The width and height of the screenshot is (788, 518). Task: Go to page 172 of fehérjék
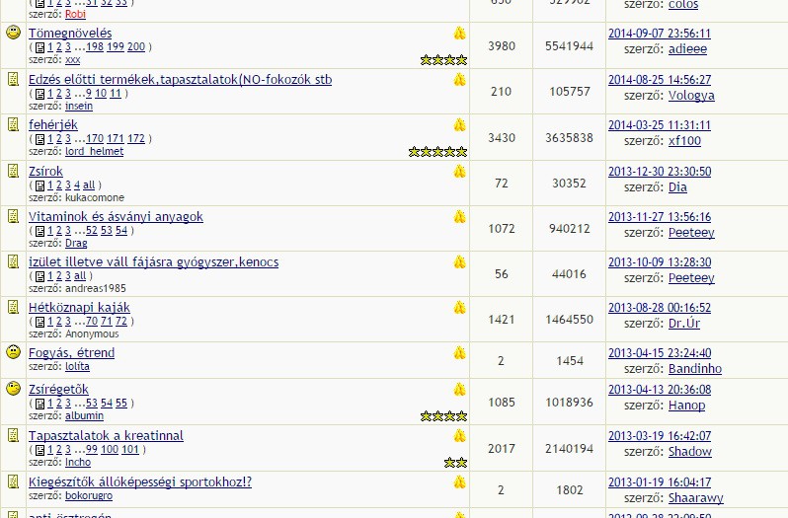tap(136, 138)
